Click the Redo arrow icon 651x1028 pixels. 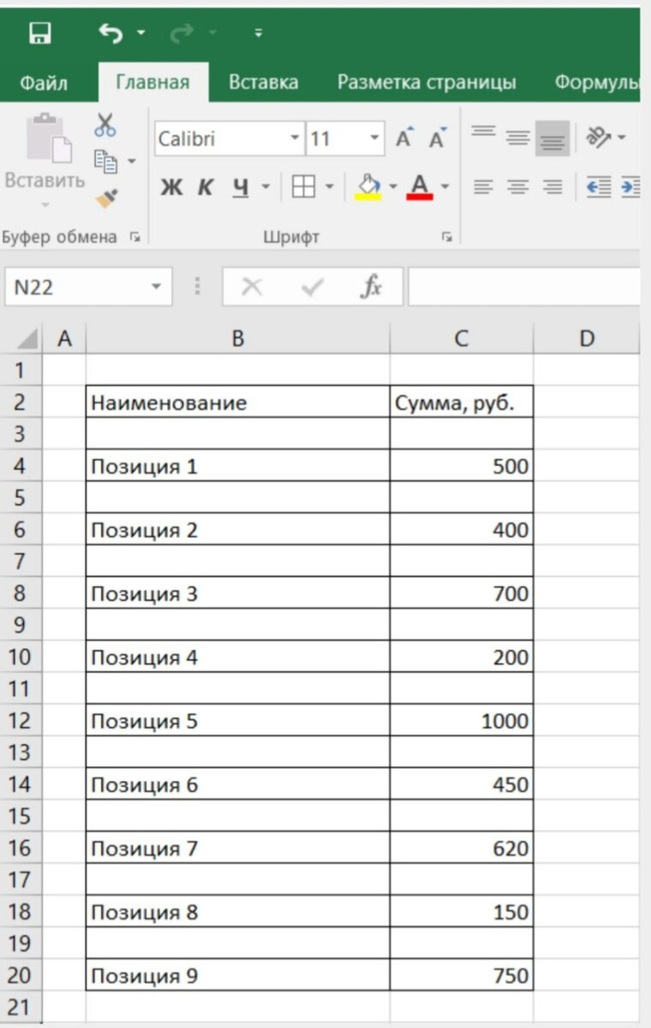tap(182, 33)
